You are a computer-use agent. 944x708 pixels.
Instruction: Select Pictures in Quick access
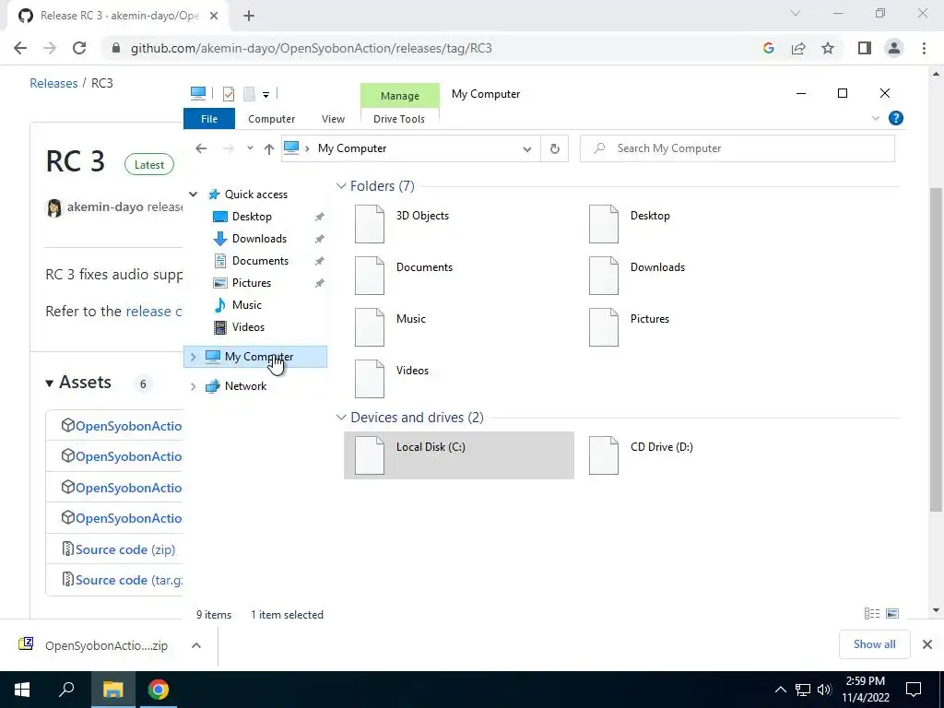tap(252, 283)
